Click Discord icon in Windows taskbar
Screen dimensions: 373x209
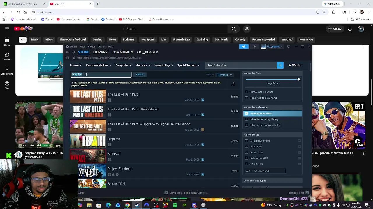(194, 205)
